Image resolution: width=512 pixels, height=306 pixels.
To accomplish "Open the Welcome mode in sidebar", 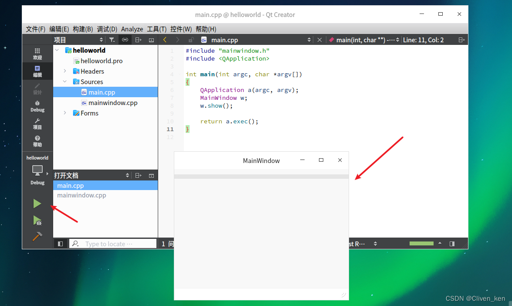I will click(x=37, y=54).
